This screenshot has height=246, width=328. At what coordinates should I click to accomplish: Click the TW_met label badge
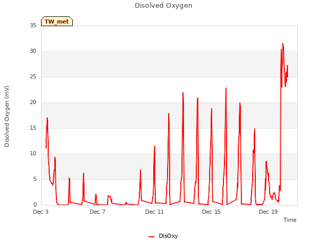tap(57, 22)
